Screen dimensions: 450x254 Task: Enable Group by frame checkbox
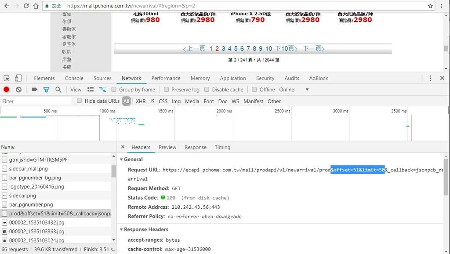[x=114, y=90]
